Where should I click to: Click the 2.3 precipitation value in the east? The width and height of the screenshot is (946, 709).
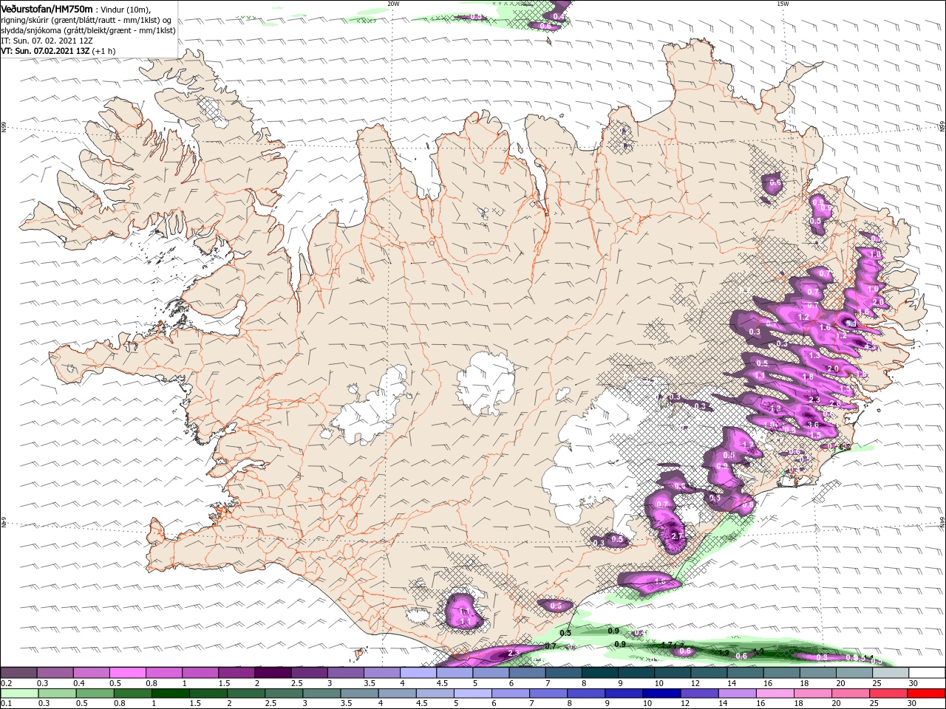point(815,400)
